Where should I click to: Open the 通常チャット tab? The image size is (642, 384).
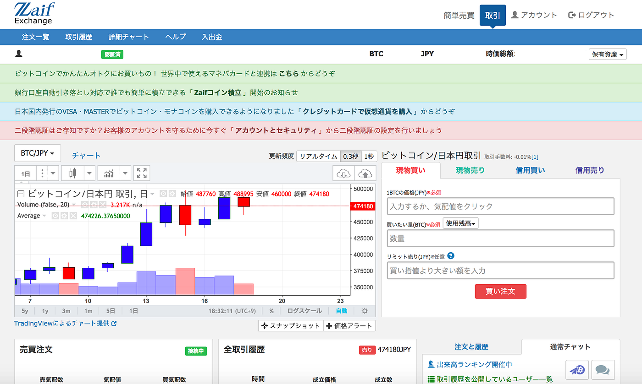point(570,347)
